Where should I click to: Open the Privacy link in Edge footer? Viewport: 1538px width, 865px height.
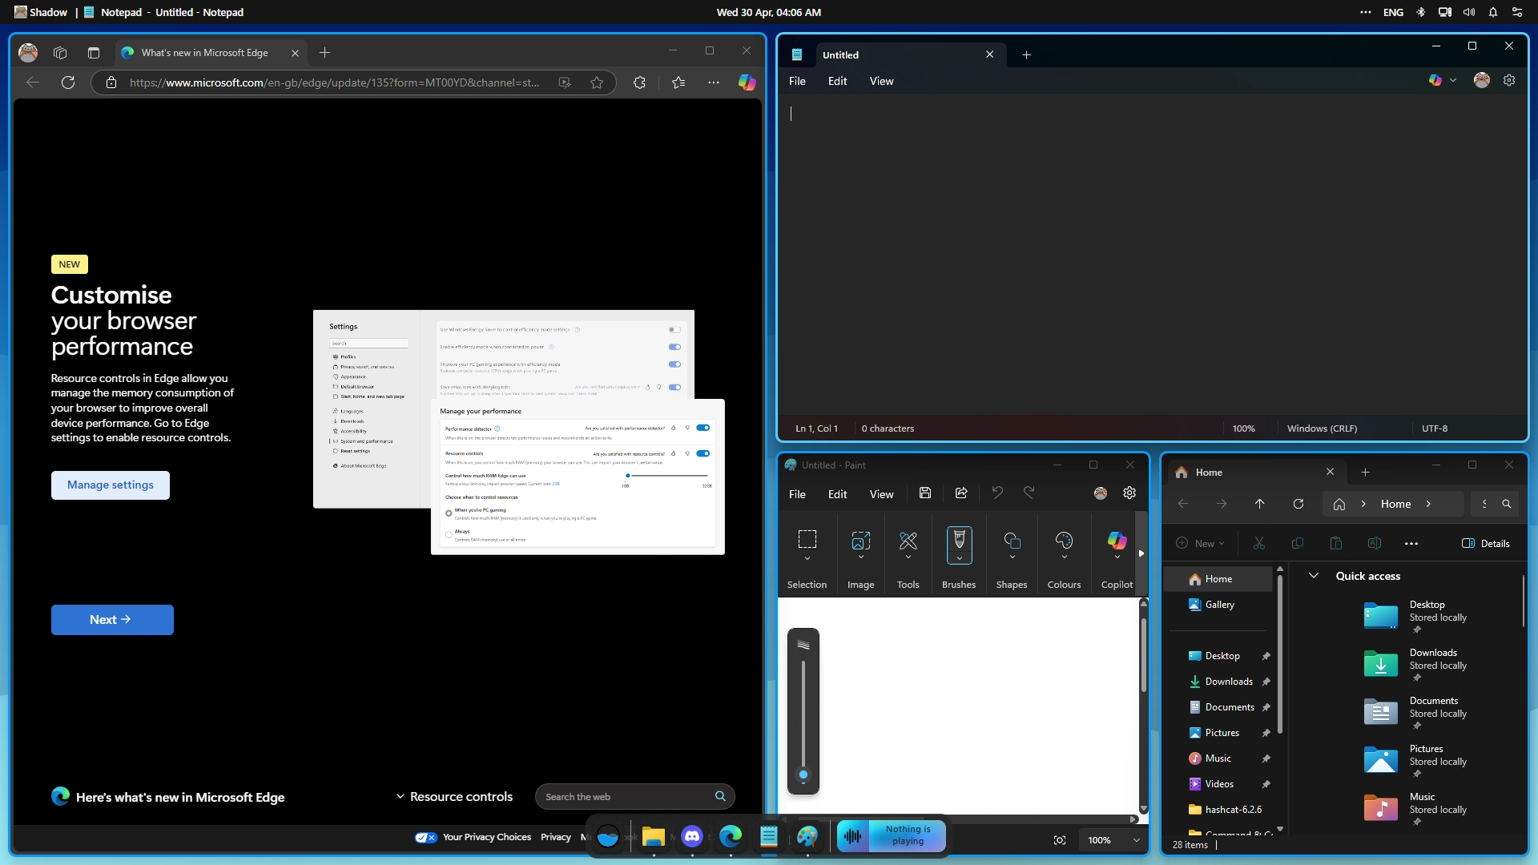[x=556, y=837]
